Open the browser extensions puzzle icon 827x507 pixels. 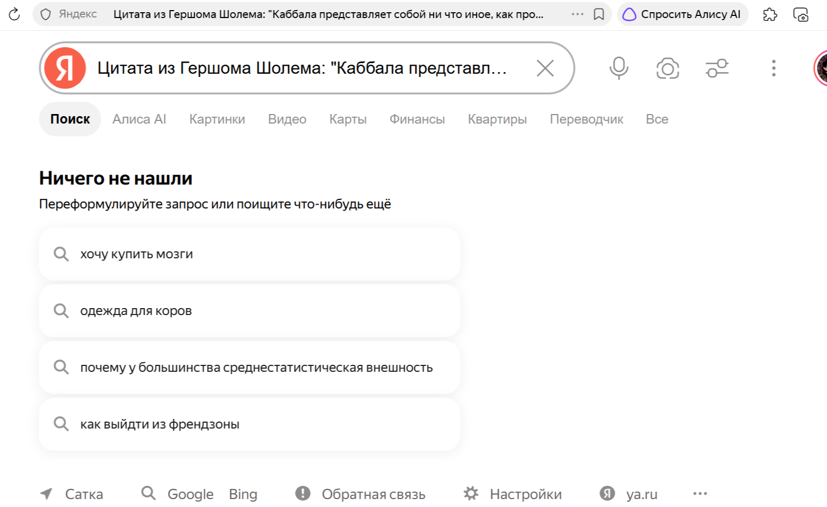pos(770,14)
